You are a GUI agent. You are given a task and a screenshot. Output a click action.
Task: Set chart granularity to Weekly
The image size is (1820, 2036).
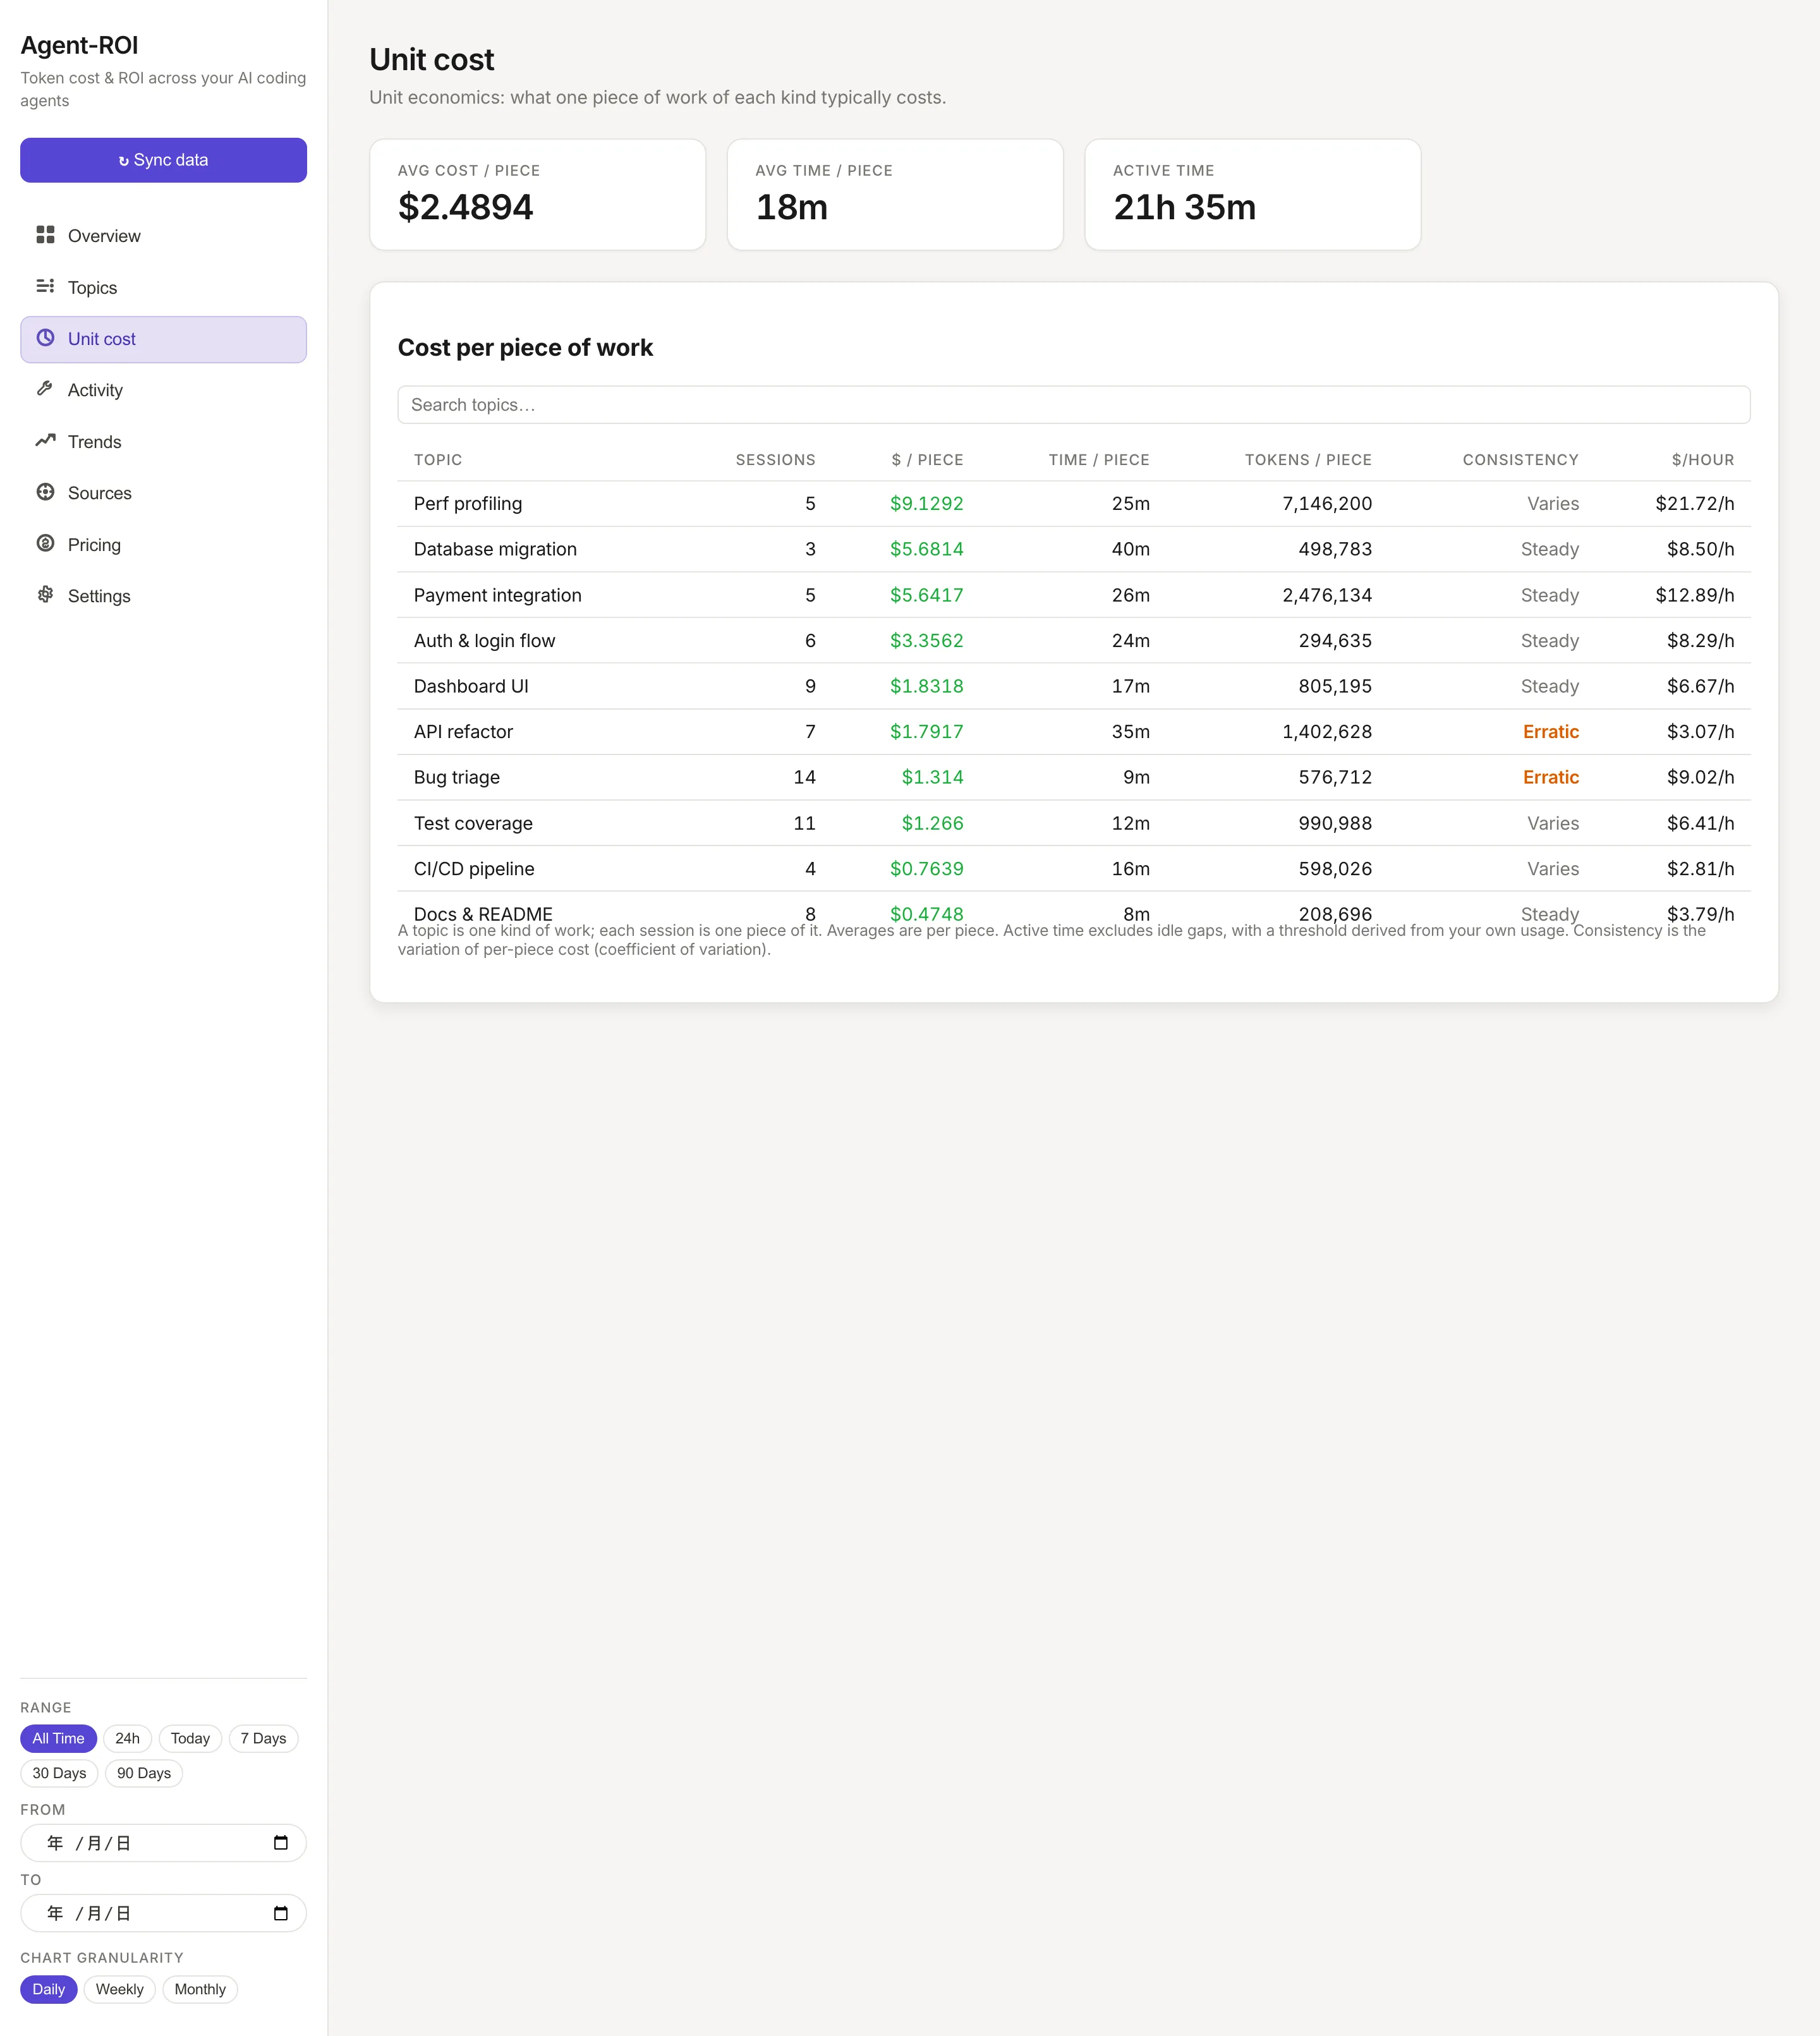coord(119,1989)
